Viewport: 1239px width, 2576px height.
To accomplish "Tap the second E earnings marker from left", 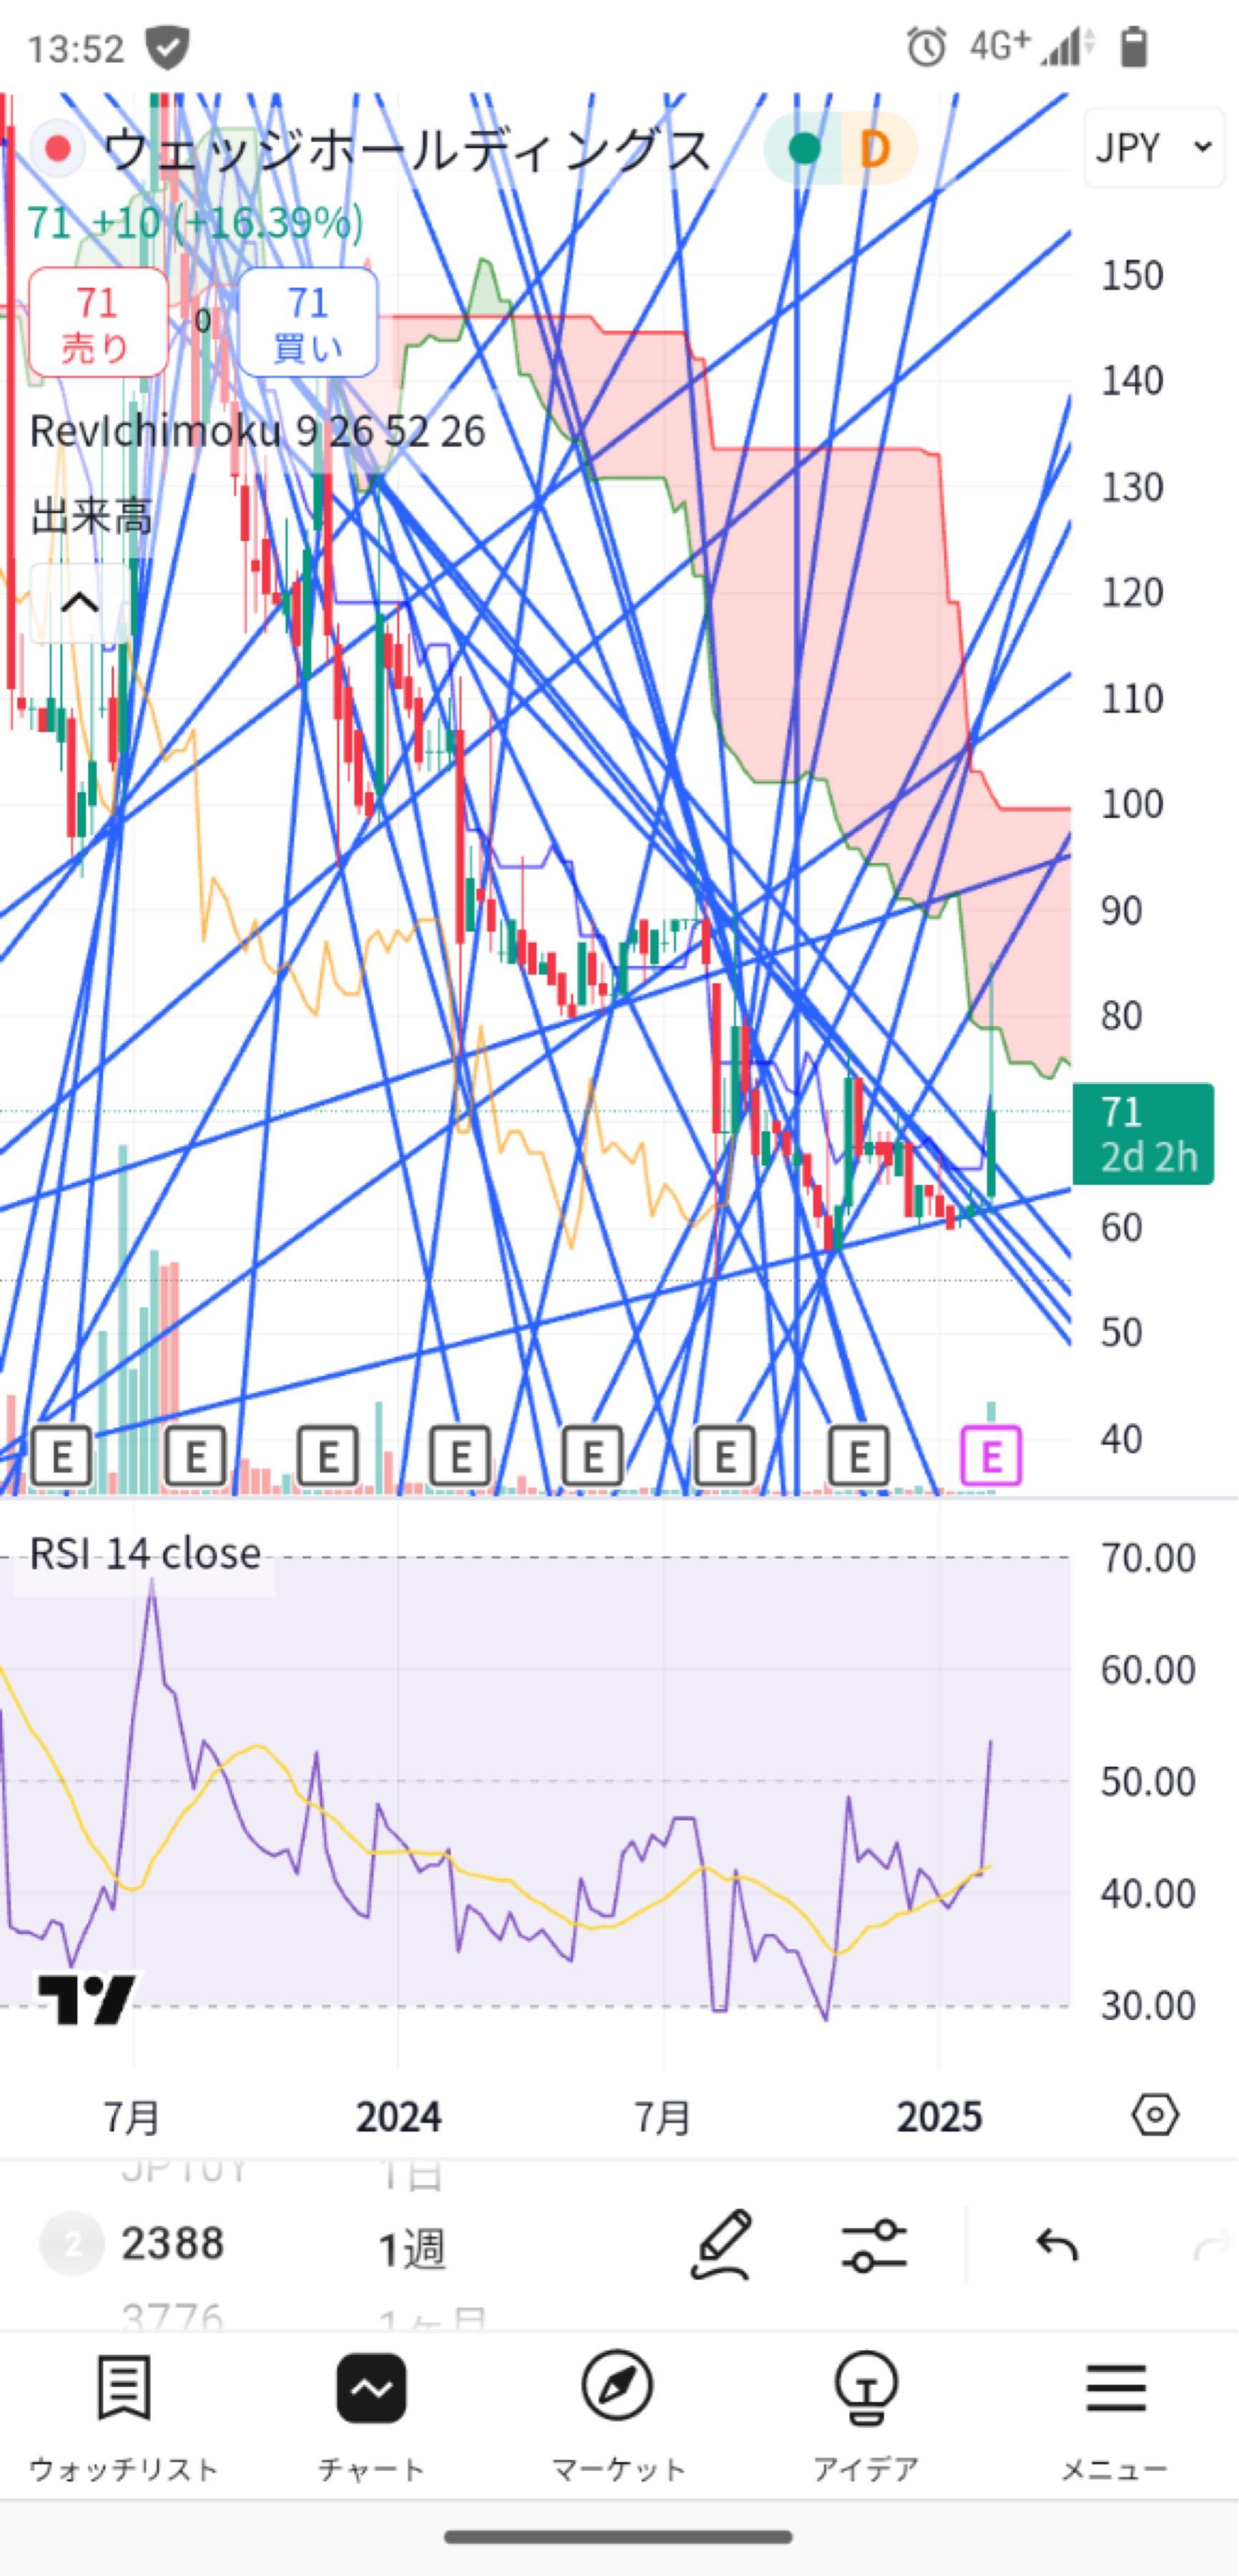I will (x=196, y=1456).
